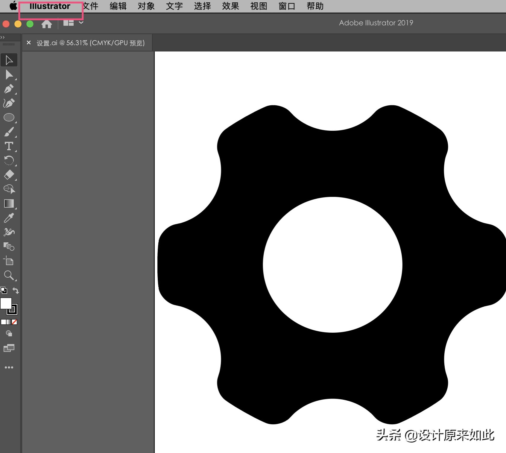Pick the Paintbrush tool
This screenshot has height=453, width=506.
coord(9,132)
